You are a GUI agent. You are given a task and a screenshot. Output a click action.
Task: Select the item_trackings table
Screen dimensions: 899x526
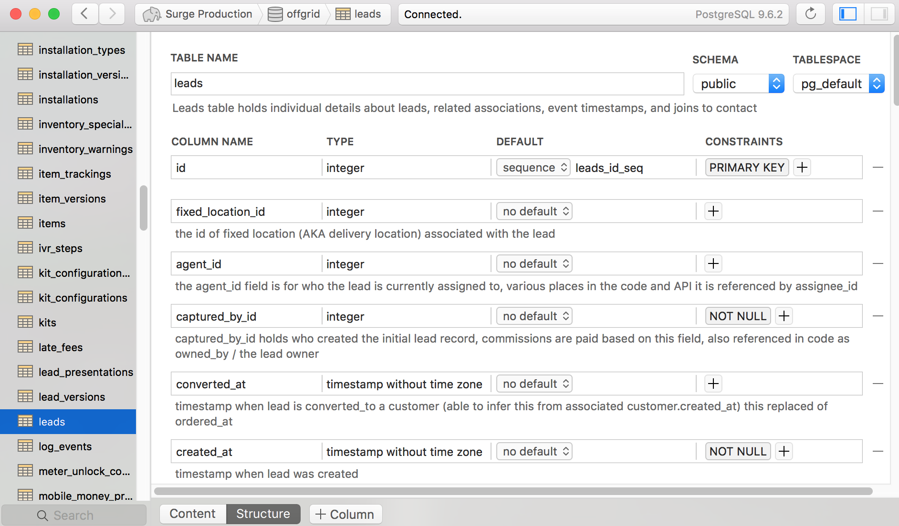pyautogui.click(x=68, y=173)
